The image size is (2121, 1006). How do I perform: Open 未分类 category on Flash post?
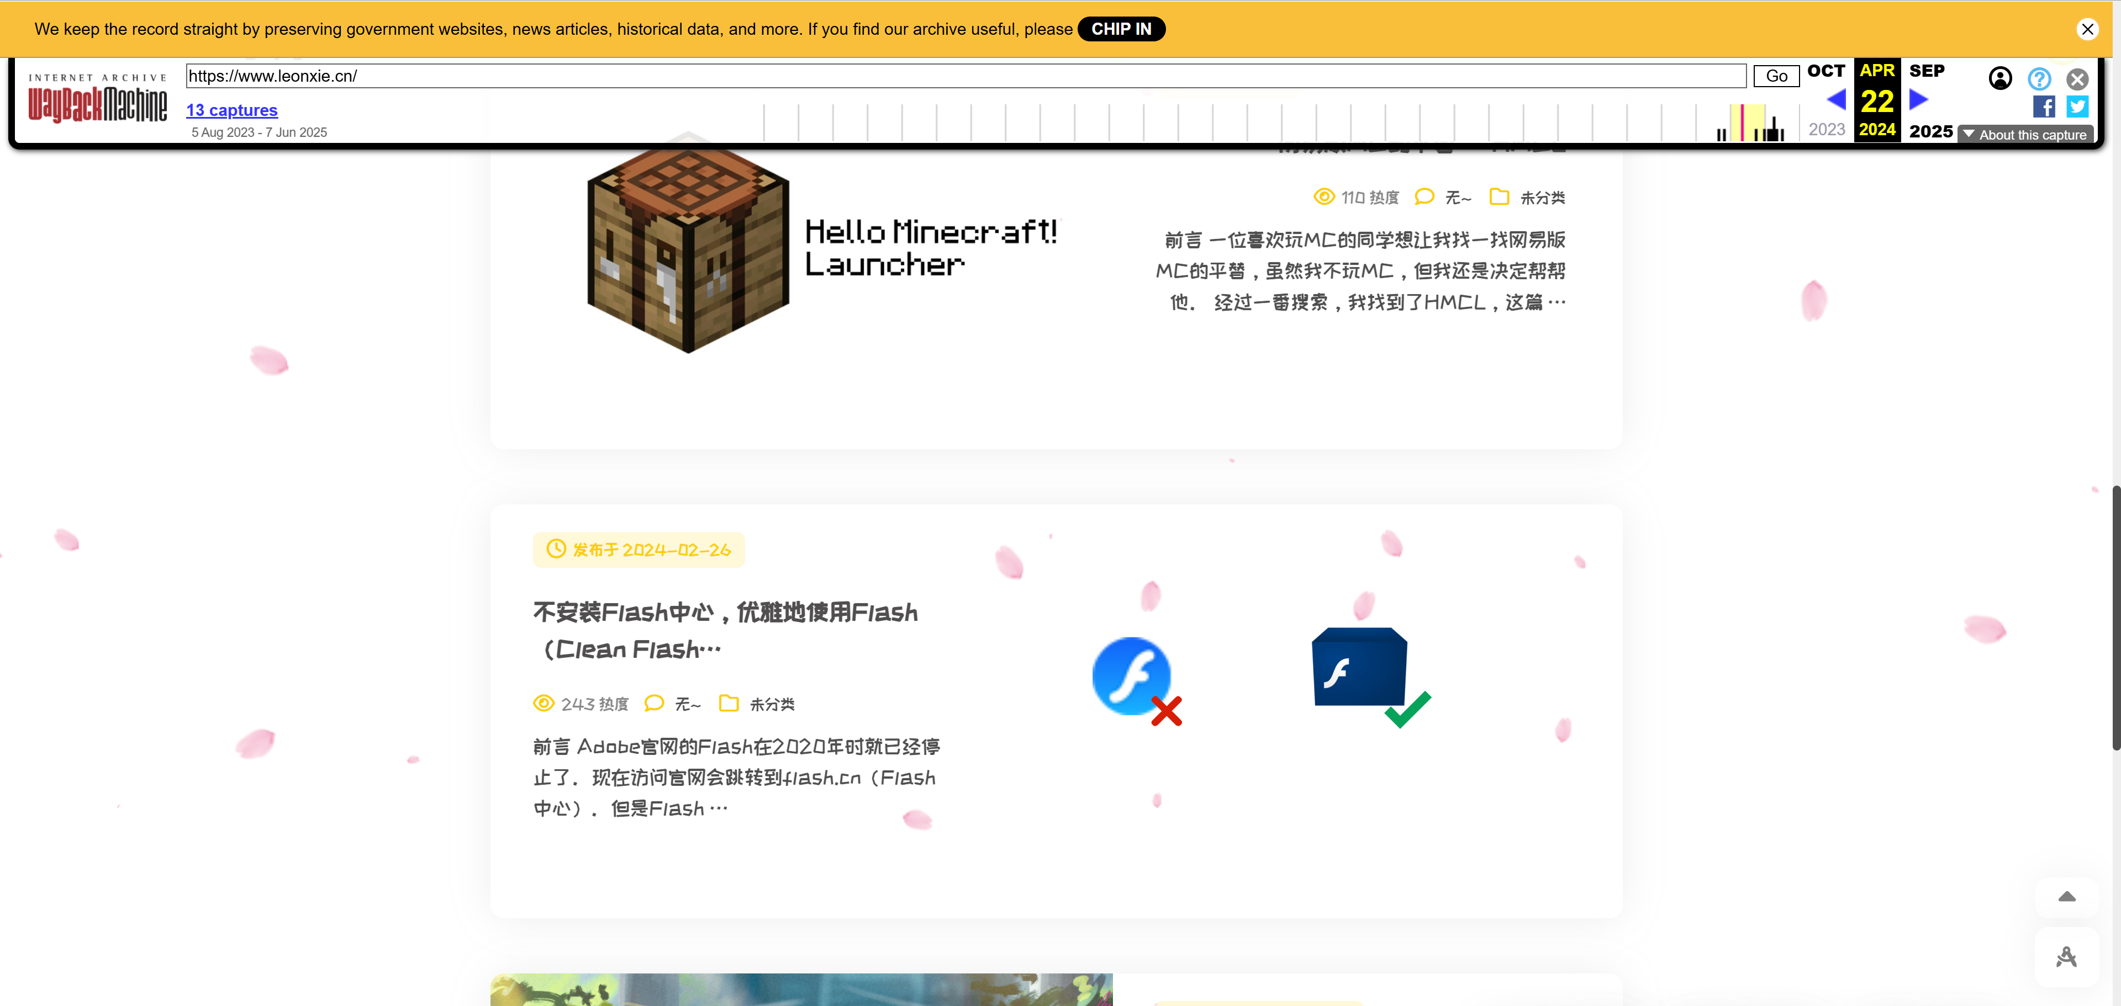[x=772, y=704]
